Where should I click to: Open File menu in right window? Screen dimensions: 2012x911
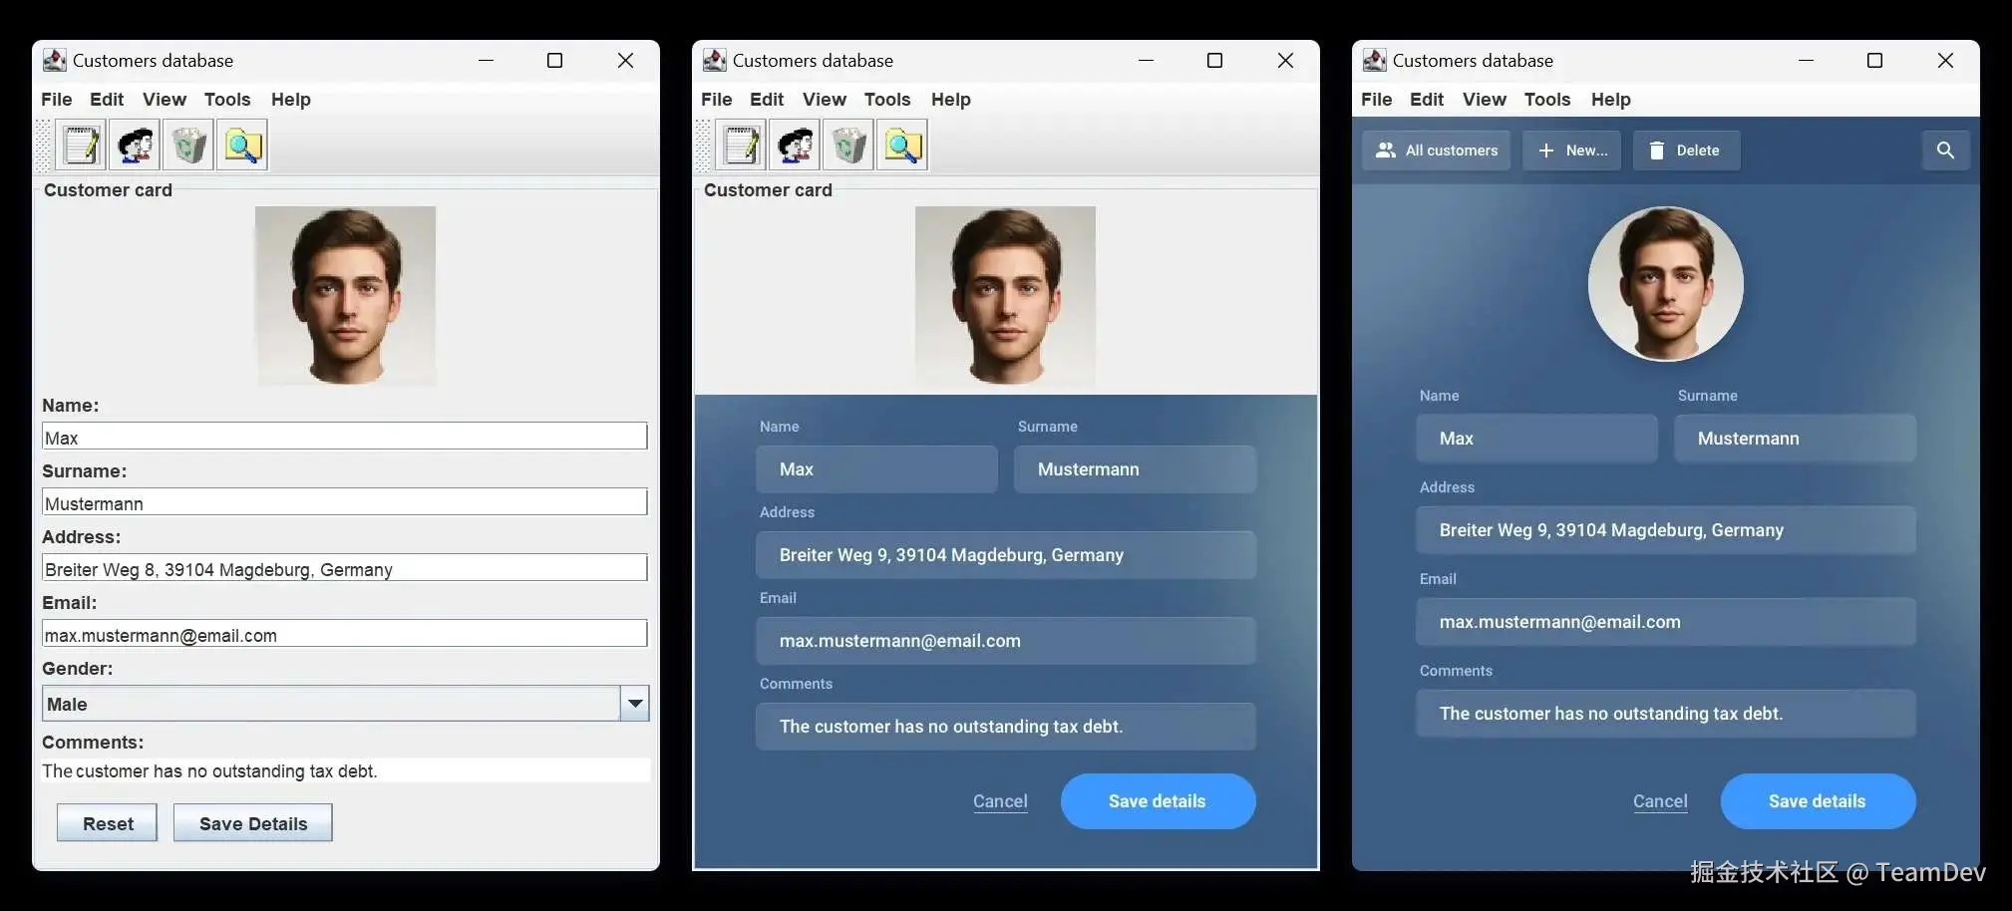pos(1376,100)
